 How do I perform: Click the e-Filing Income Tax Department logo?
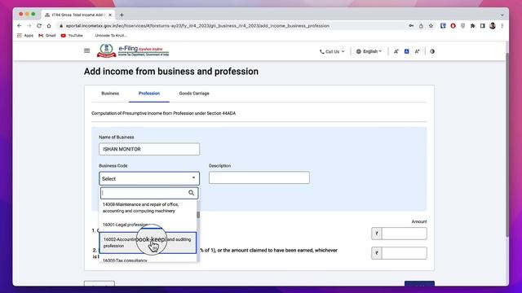point(133,50)
